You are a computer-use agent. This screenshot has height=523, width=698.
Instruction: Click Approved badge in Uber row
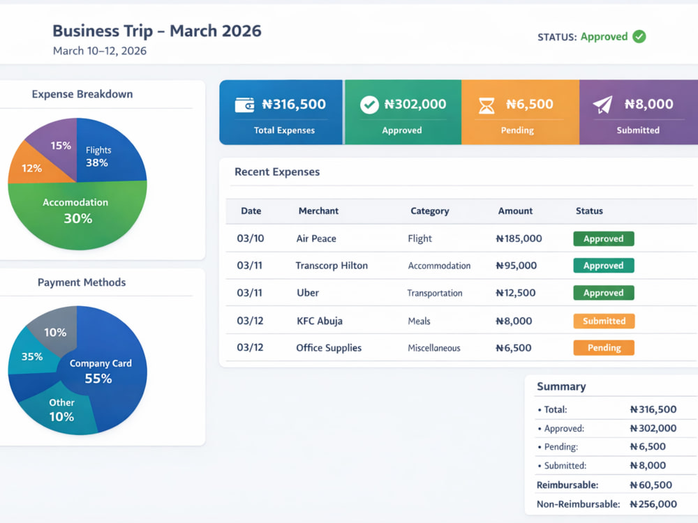click(604, 293)
